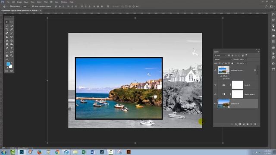Open the Window menu

64,2
